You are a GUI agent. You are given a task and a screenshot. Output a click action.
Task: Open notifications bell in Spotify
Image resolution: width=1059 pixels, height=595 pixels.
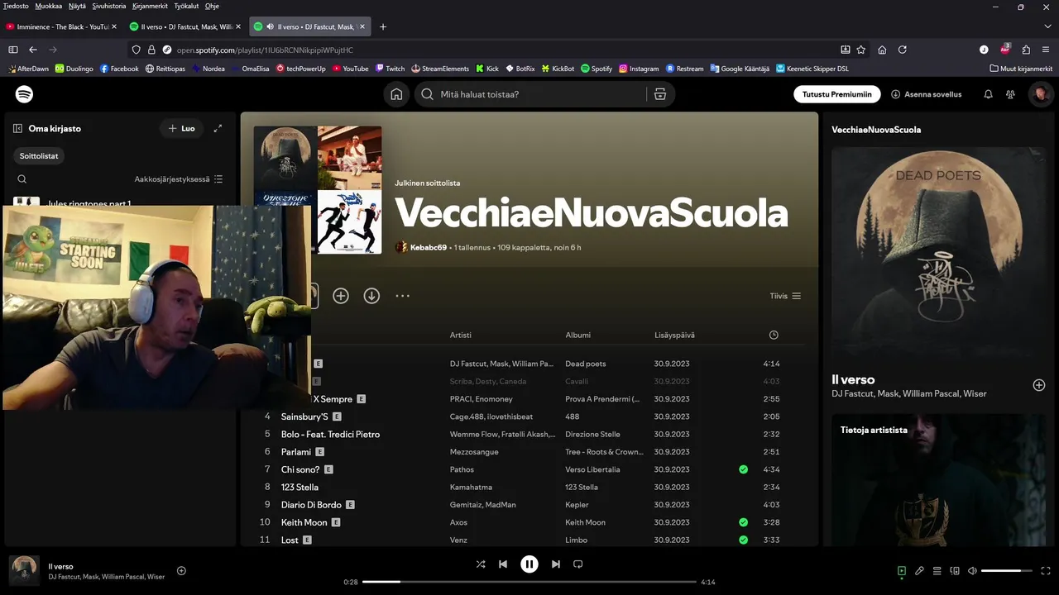pos(988,94)
